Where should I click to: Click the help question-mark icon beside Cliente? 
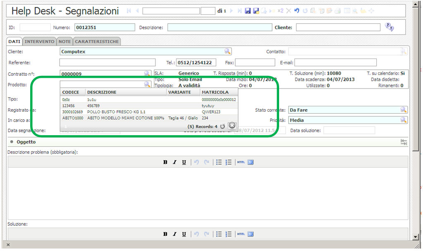pyautogui.click(x=389, y=27)
